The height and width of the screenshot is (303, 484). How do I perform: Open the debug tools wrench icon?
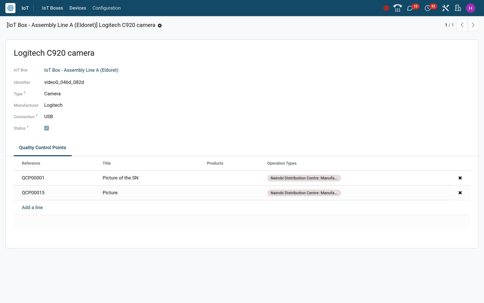pos(445,8)
